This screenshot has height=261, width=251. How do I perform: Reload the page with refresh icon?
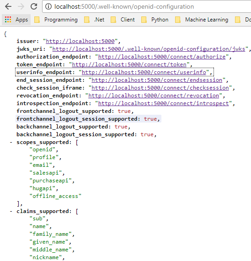tap(34, 6)
